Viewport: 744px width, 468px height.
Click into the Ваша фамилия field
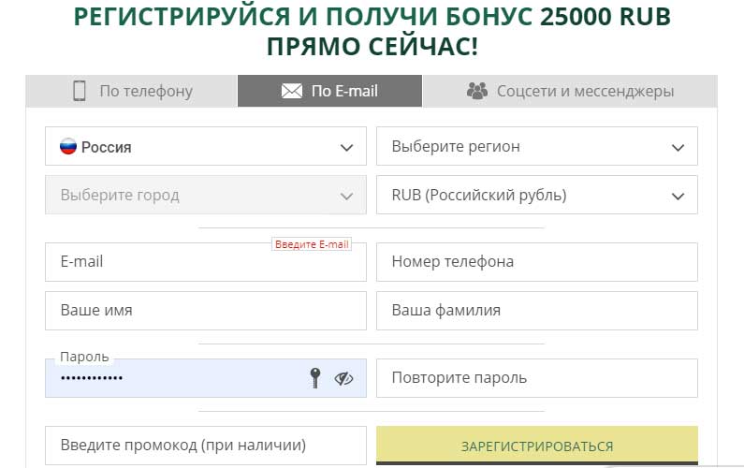(537, 311)
